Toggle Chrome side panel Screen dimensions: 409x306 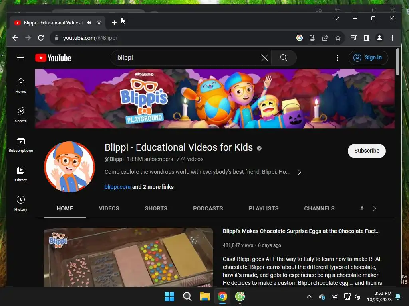(x=367, y=38)
